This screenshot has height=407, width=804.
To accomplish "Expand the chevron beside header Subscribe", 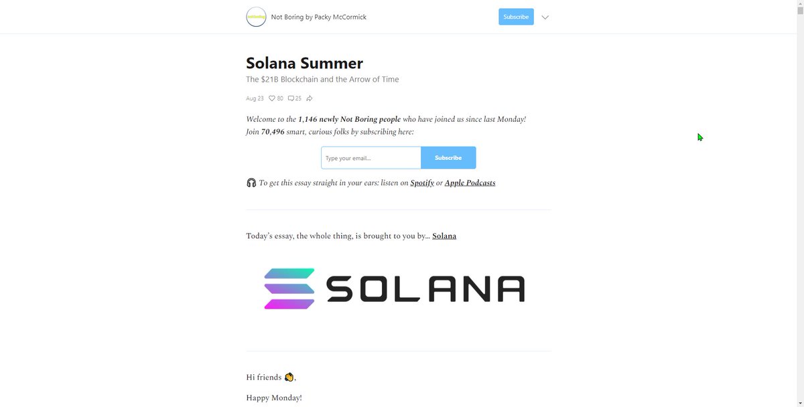I will point(545,17).
